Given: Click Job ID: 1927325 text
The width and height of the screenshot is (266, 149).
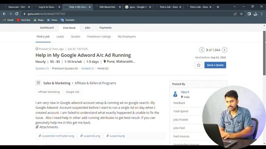Looking at the screenshot, I should point(78,49).
